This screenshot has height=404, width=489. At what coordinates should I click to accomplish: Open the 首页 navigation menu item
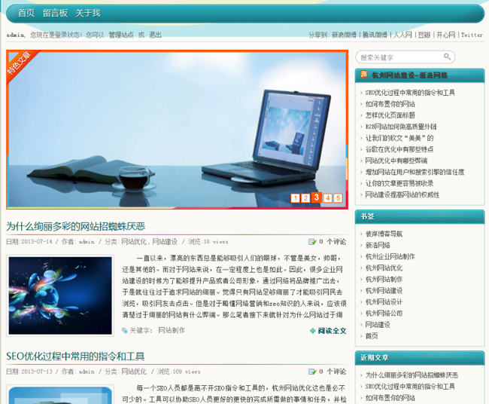click(x=26, y=13)
